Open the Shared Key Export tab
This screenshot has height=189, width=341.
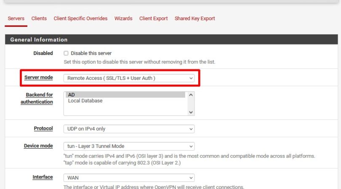coord(194,18)
